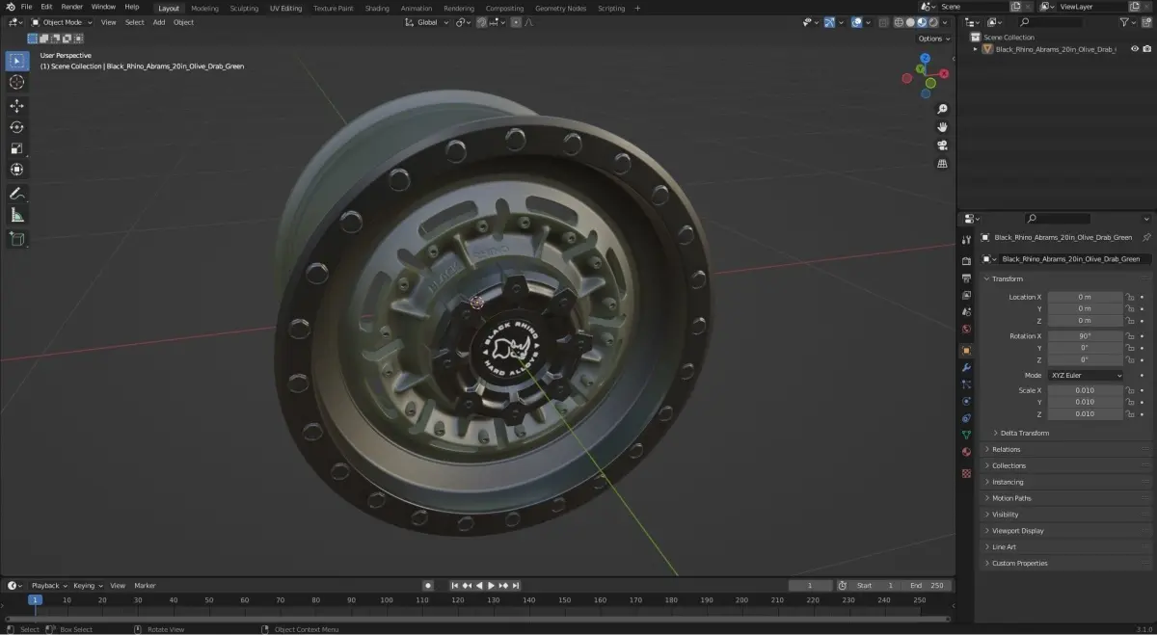
Task: Select Material Preview shading mode
Action: 922,22
